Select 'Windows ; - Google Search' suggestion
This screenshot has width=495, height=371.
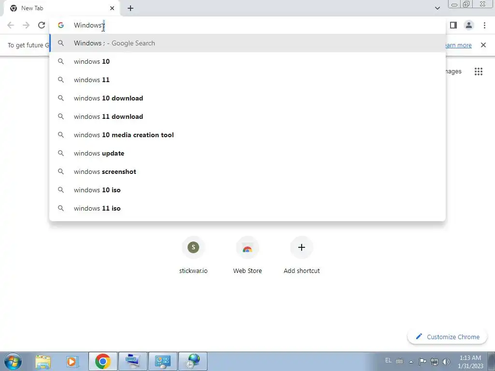coord(247,43)
